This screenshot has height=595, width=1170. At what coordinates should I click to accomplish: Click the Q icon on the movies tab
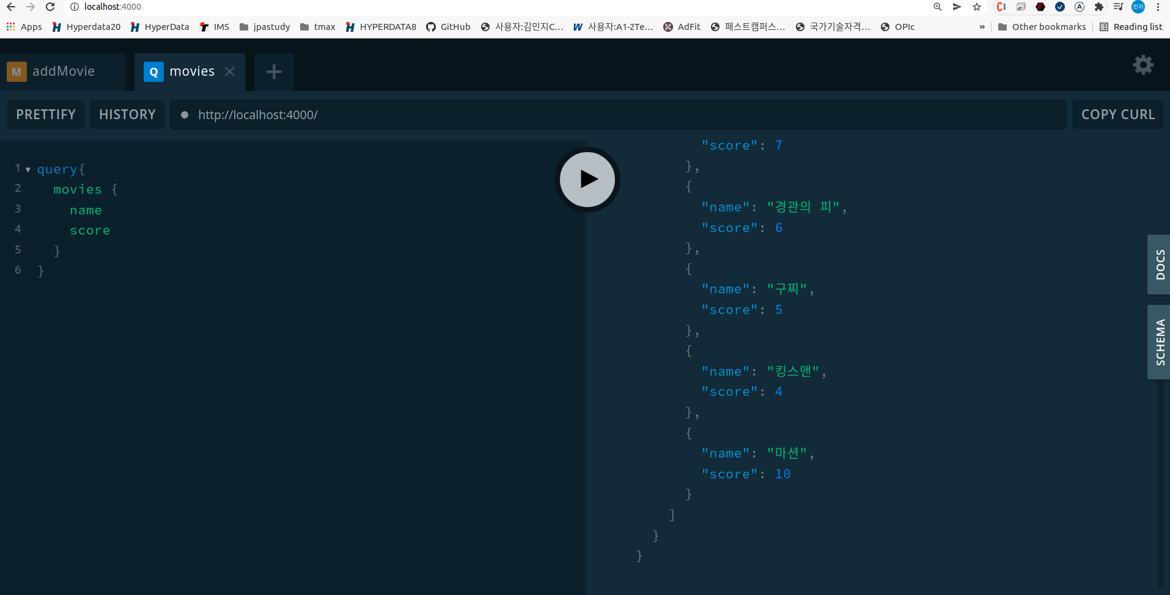153,71
